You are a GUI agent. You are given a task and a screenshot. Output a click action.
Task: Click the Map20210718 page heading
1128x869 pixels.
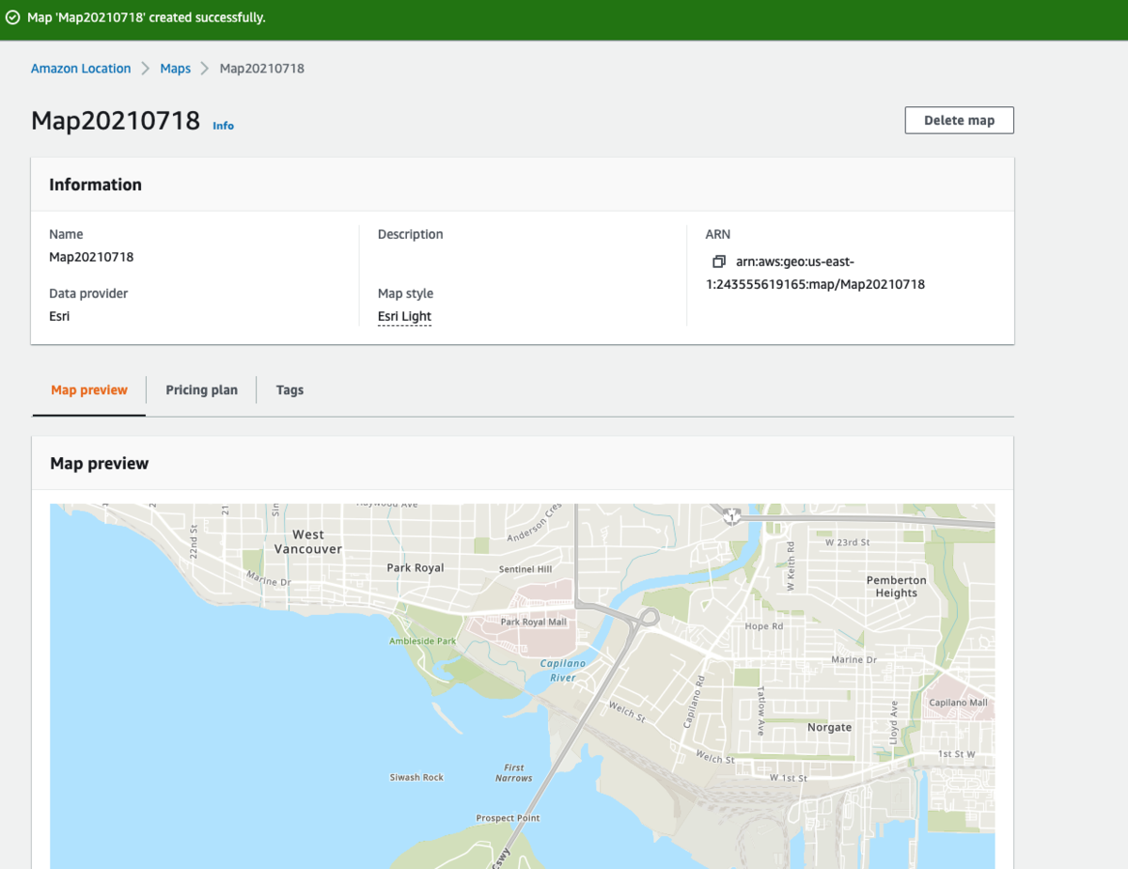[x=116, y=120]
